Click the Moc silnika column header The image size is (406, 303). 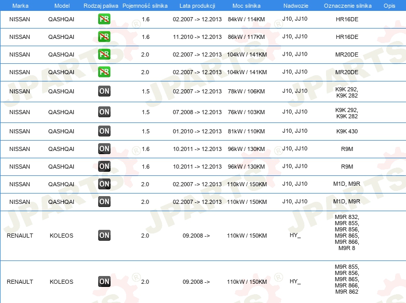(x=247, y=6)
